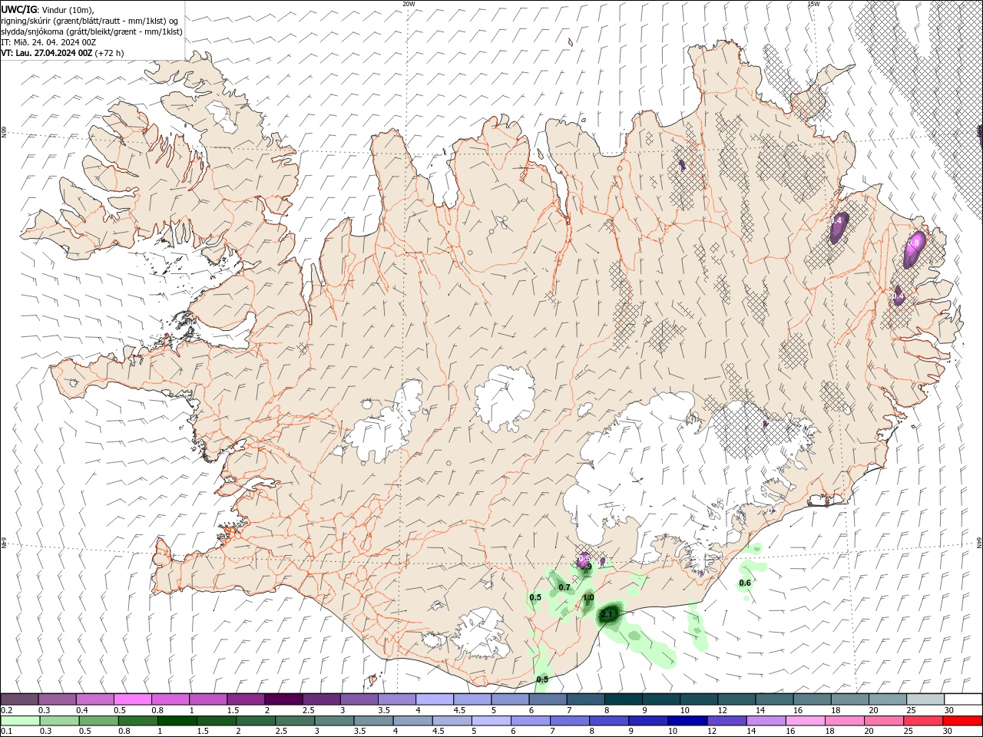Click the palest green 0.1 rain swatch

(x=19, y=721)
